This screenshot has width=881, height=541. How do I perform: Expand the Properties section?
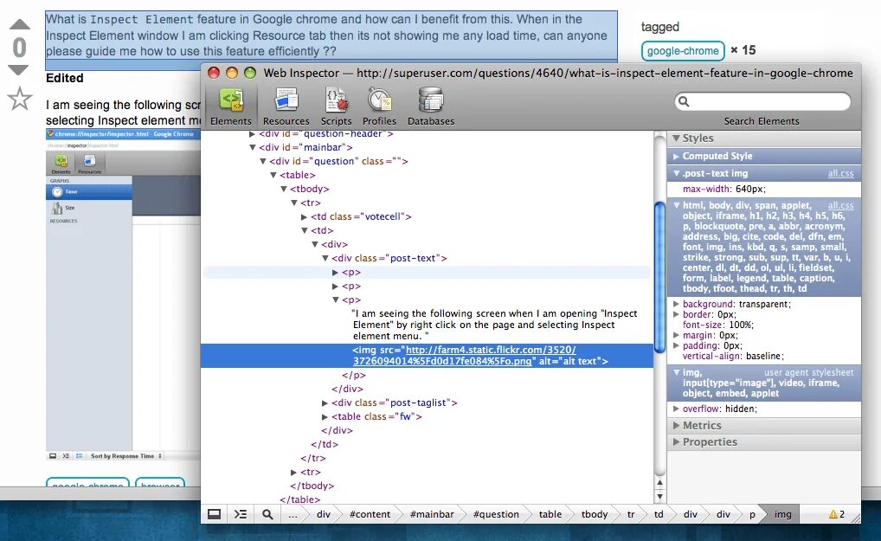pyautogui.click(x=677, y=441)
